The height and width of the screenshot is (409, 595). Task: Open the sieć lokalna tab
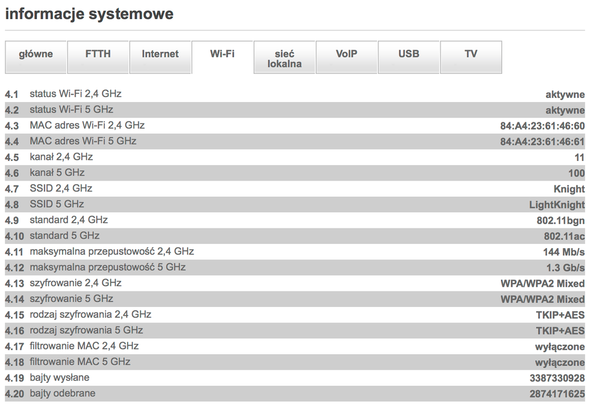285,58
